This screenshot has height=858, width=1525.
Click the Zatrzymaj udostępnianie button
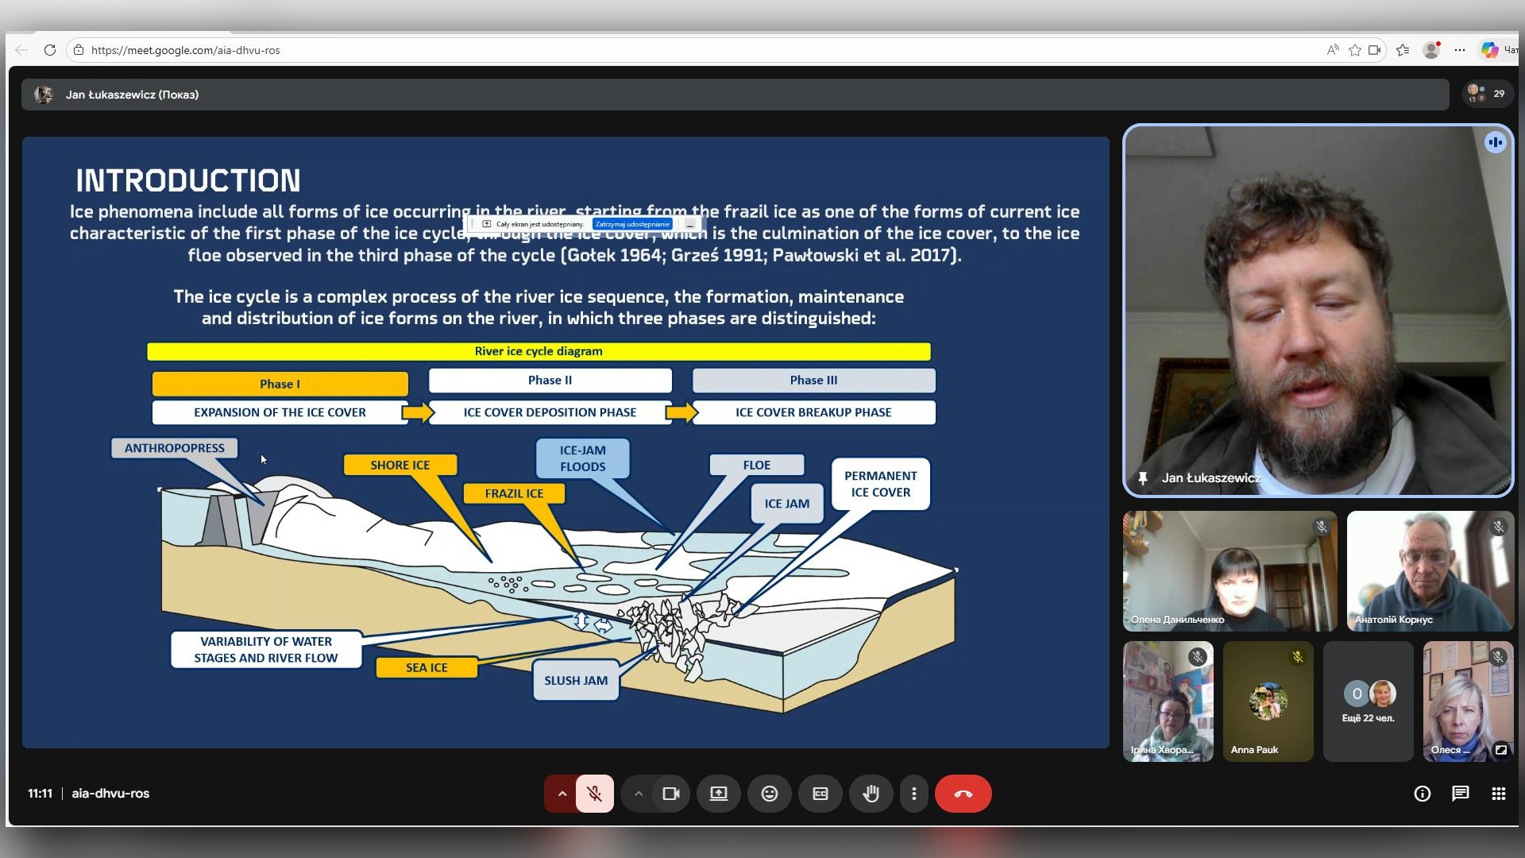632,224
